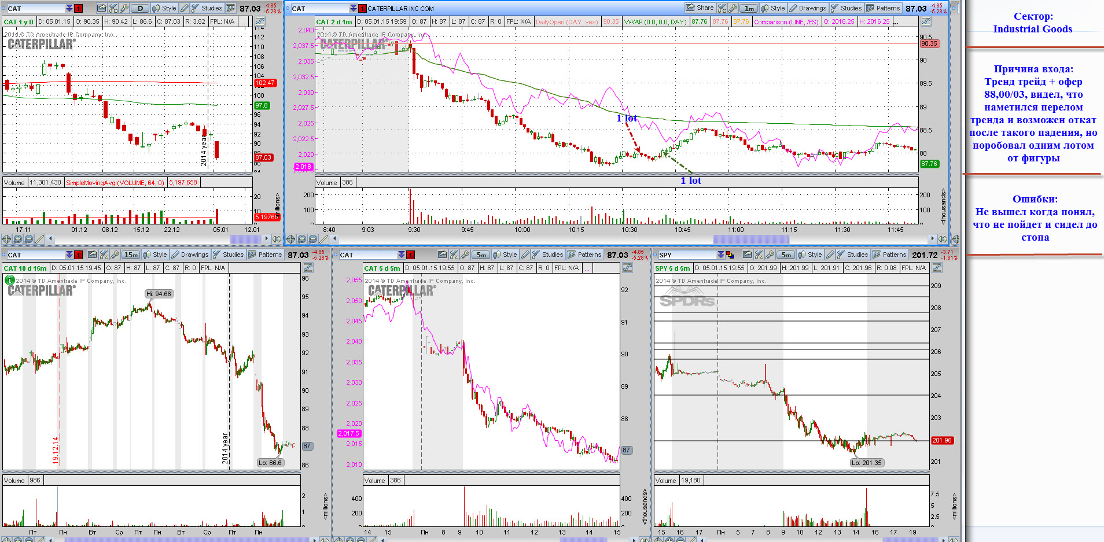This screenshot has width=1104, height=542.
Task: Click chart mode icon beside CAT 2 d 1m header
Action: (x=926, y=21)
